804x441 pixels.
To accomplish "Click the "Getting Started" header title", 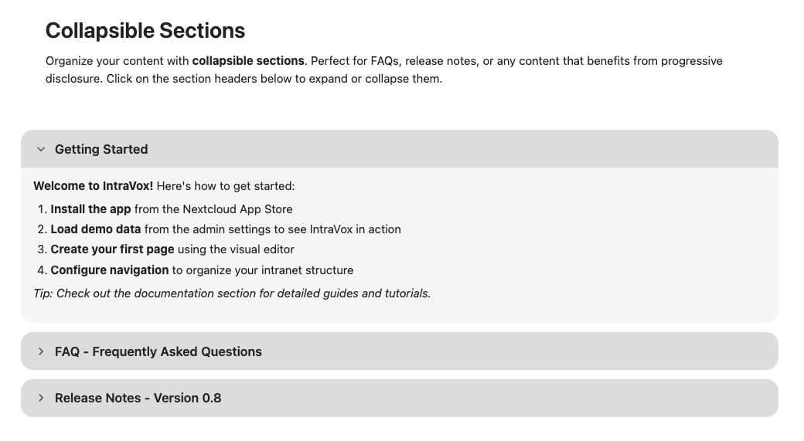I will pyautogui.click(x=101, y=149).
